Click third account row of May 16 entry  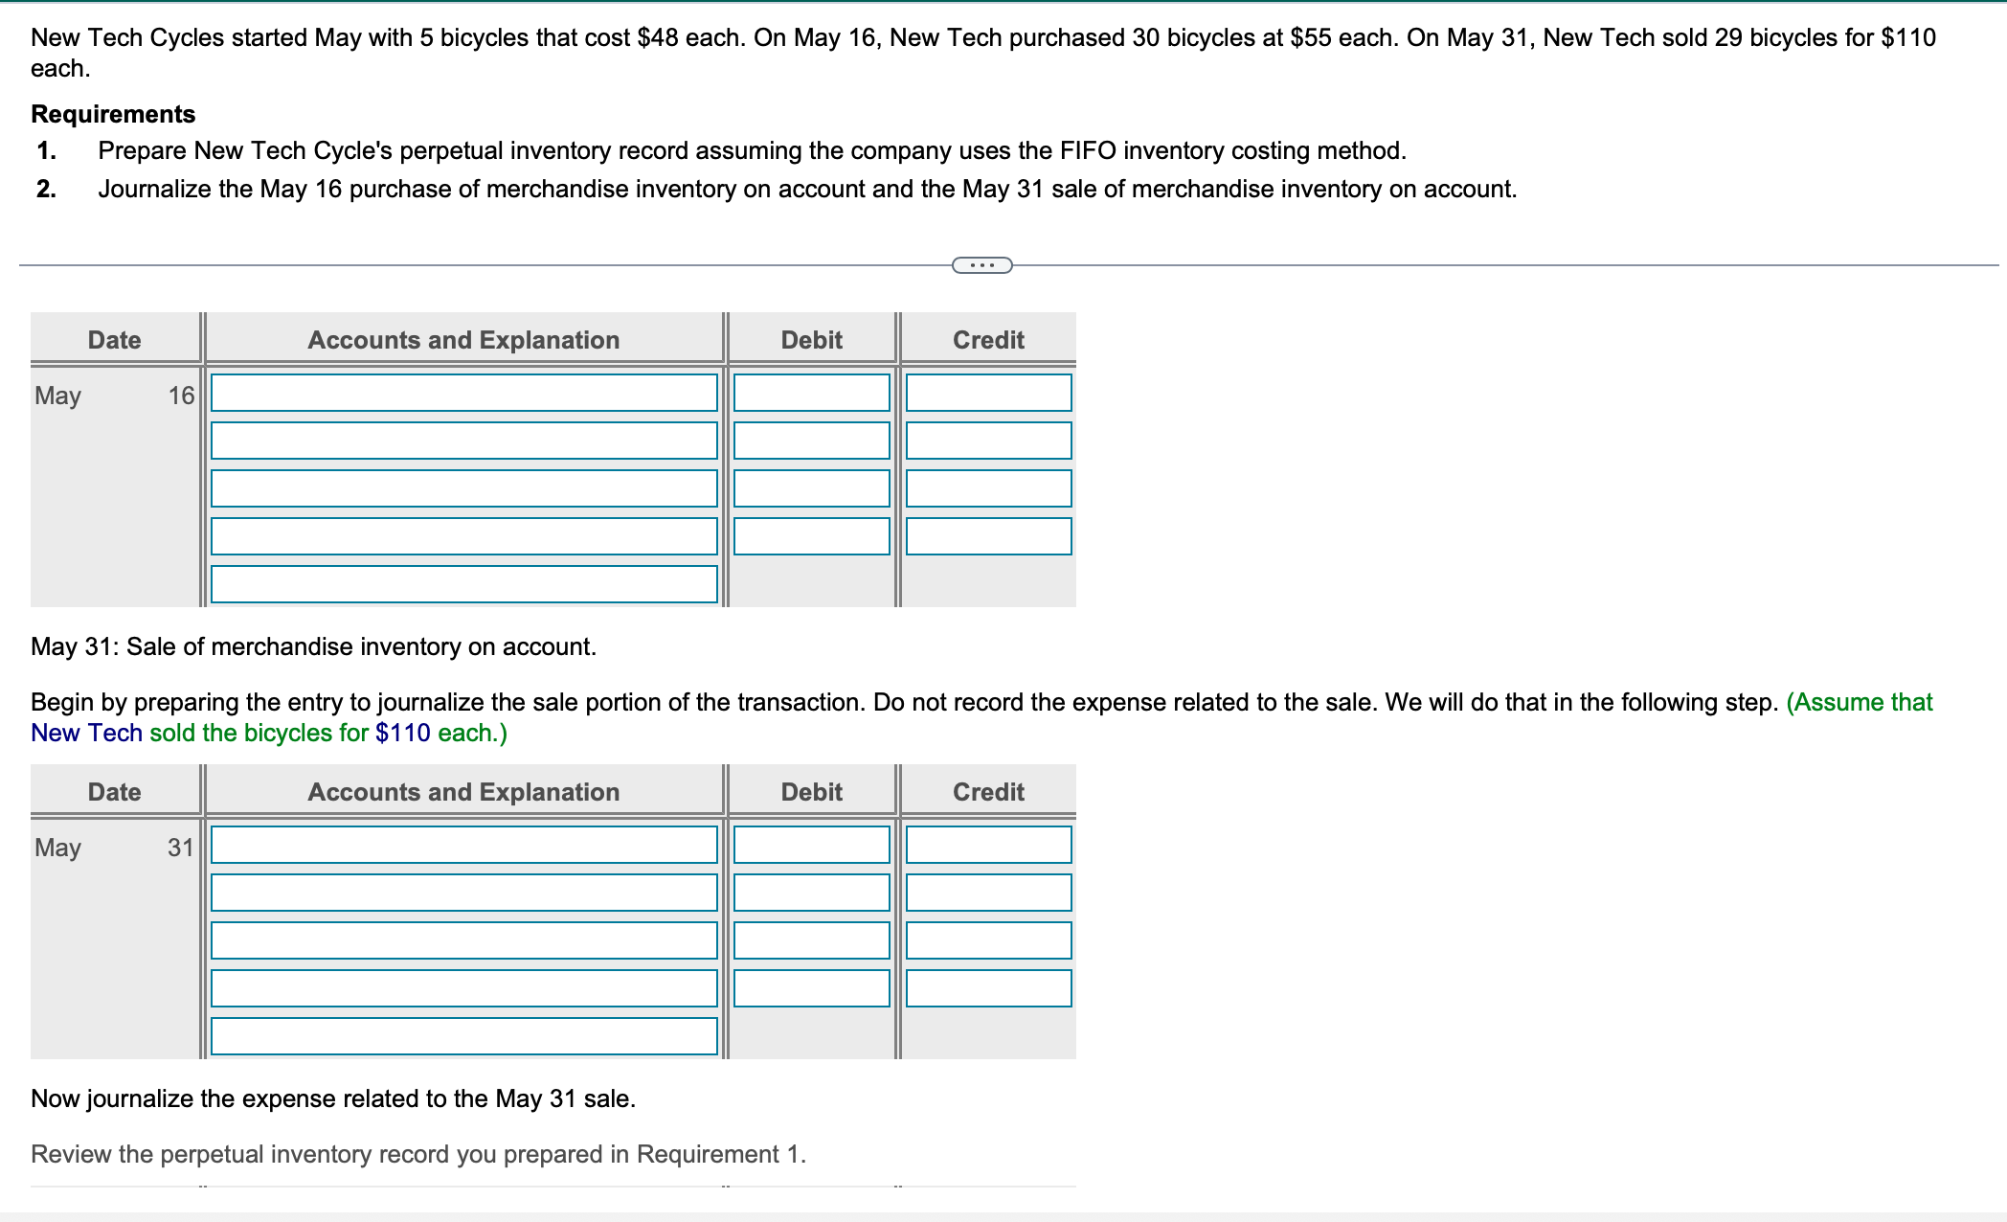pyautogui.click(x=463, y=488)
